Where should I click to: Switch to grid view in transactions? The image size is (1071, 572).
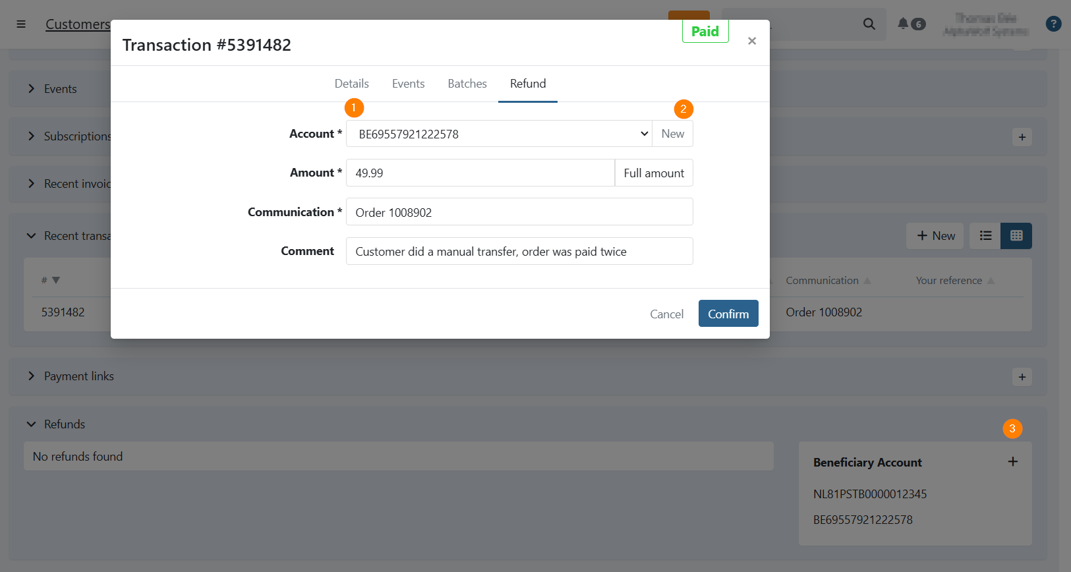point(1016,236)
